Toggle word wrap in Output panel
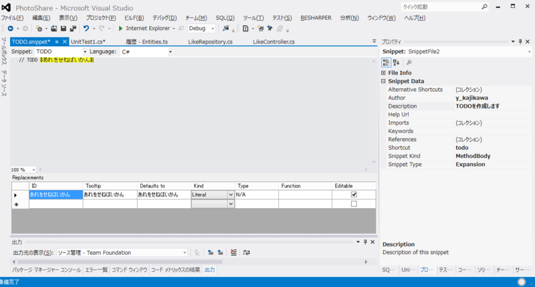Image resolution: width=535 pixels, height=287 pixels. click(246, 252)
